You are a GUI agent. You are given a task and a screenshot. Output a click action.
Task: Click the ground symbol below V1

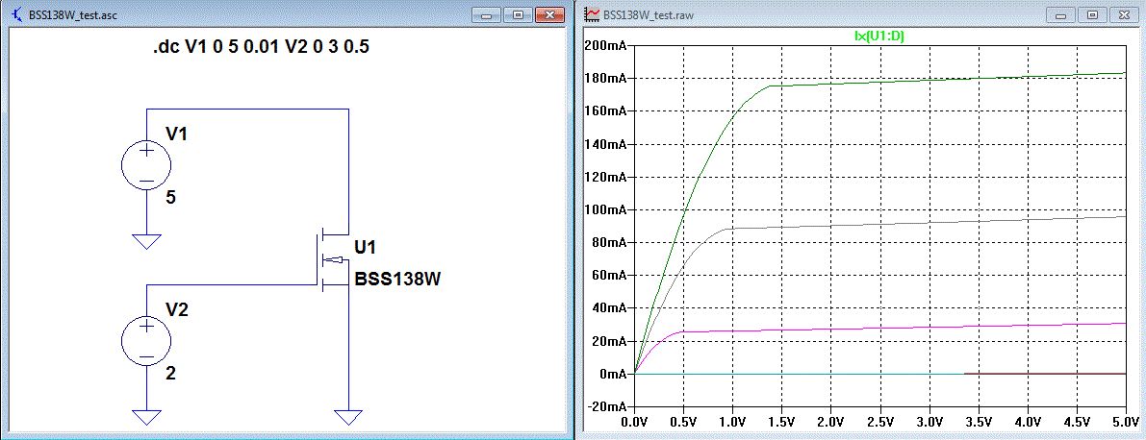pos(146,241)
